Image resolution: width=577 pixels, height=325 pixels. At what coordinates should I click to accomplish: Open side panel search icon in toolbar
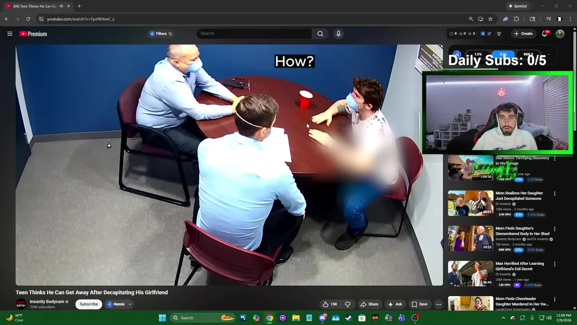[x=532, y=19]
